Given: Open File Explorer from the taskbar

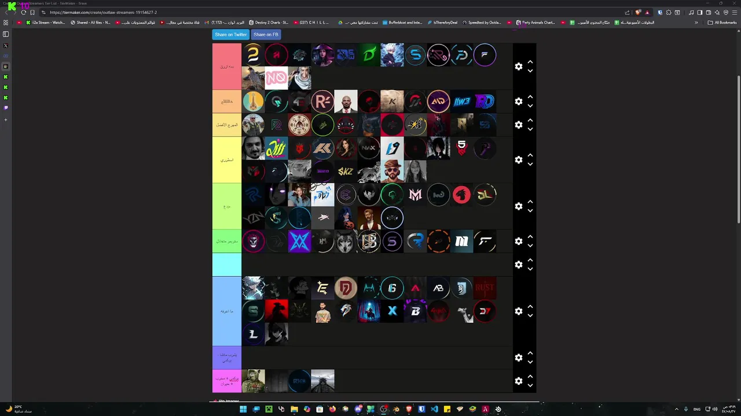Looking at the screenshot, I should pyautogui.click(x=294, y=409).
